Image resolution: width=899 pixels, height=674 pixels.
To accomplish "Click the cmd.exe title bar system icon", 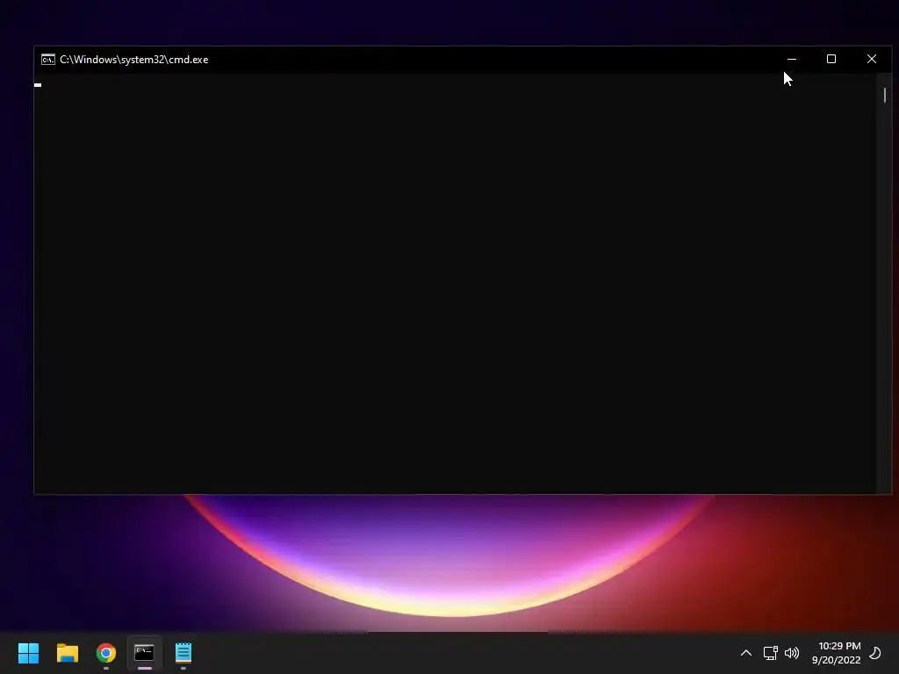I will [48, 60].
